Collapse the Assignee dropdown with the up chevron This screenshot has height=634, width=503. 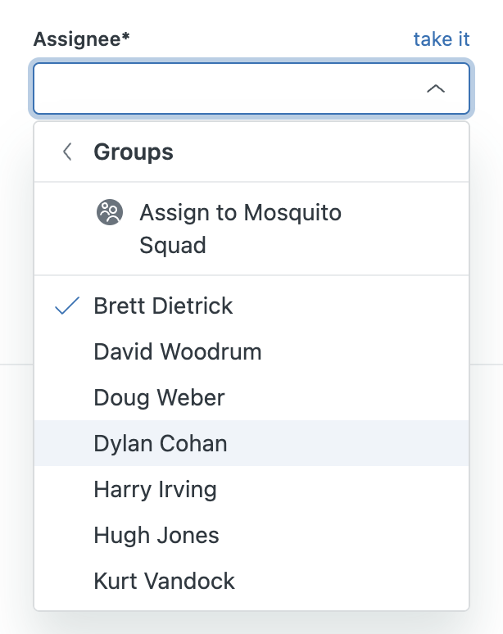436,88
